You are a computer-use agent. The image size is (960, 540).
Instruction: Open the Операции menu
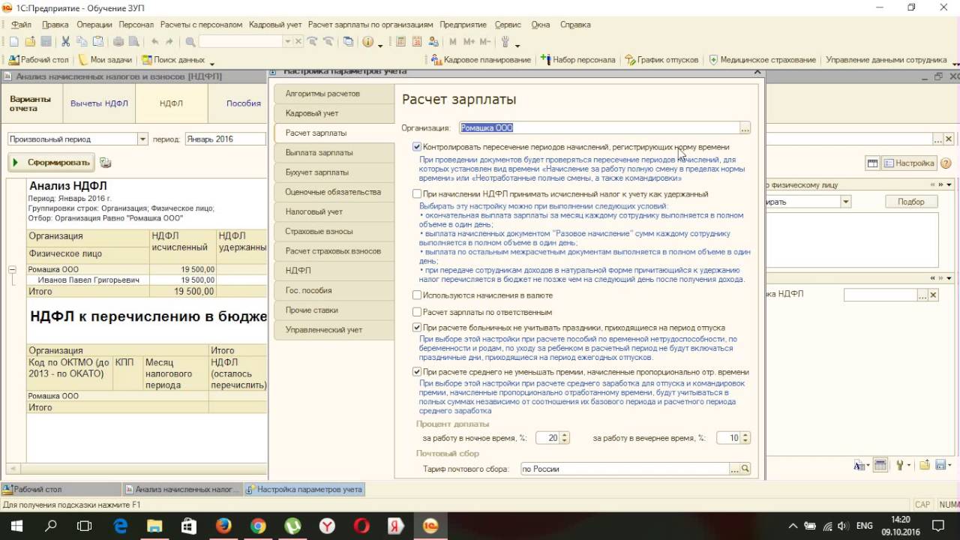[94, 25]
